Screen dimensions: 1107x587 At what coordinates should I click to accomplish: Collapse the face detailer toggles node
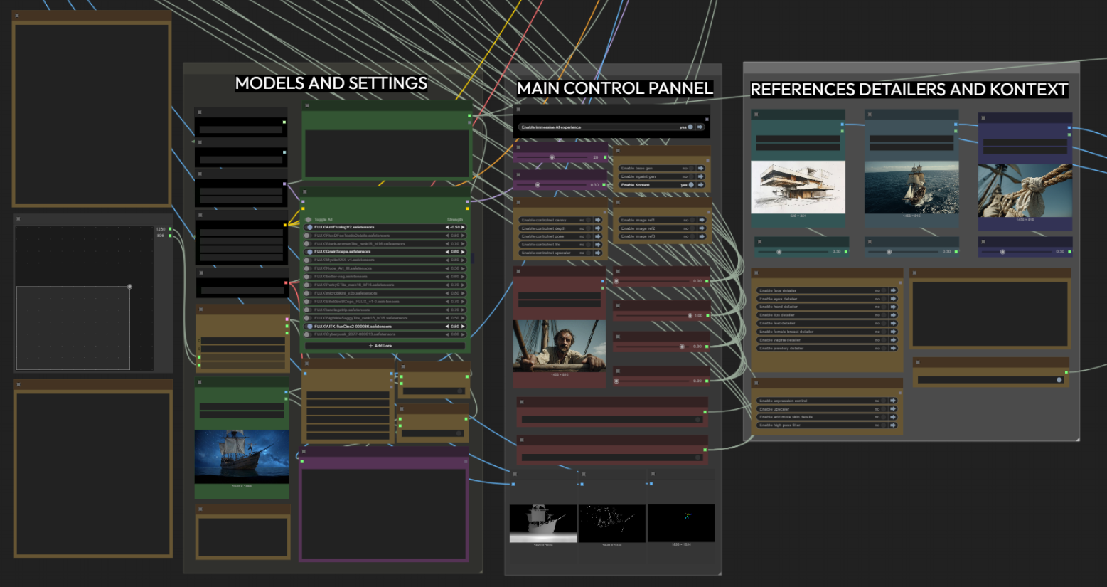coord(756,273)
